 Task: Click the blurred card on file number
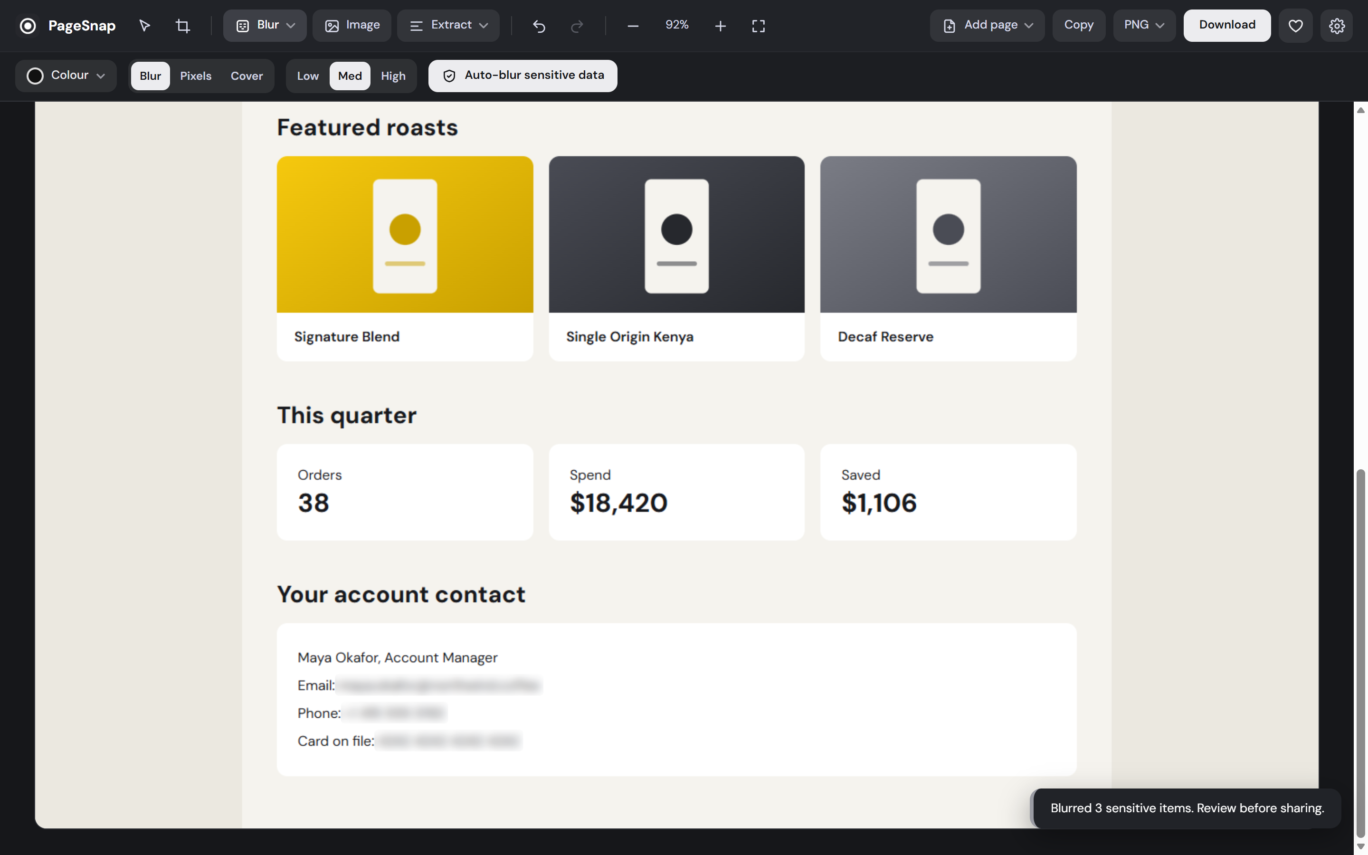(x=448, y=741)
